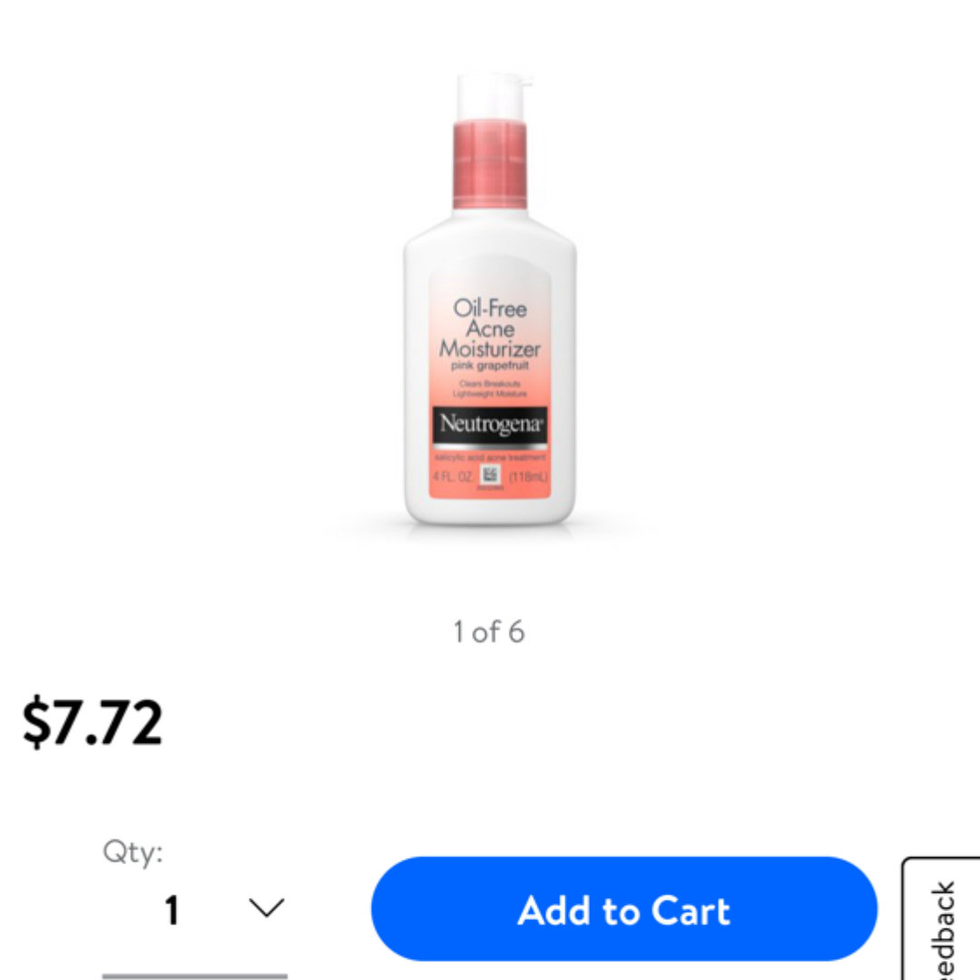The height and width of the screenshot is (980, 980).
Task: Click the pink grapefruit text on the label
Action: coord(490,366)
